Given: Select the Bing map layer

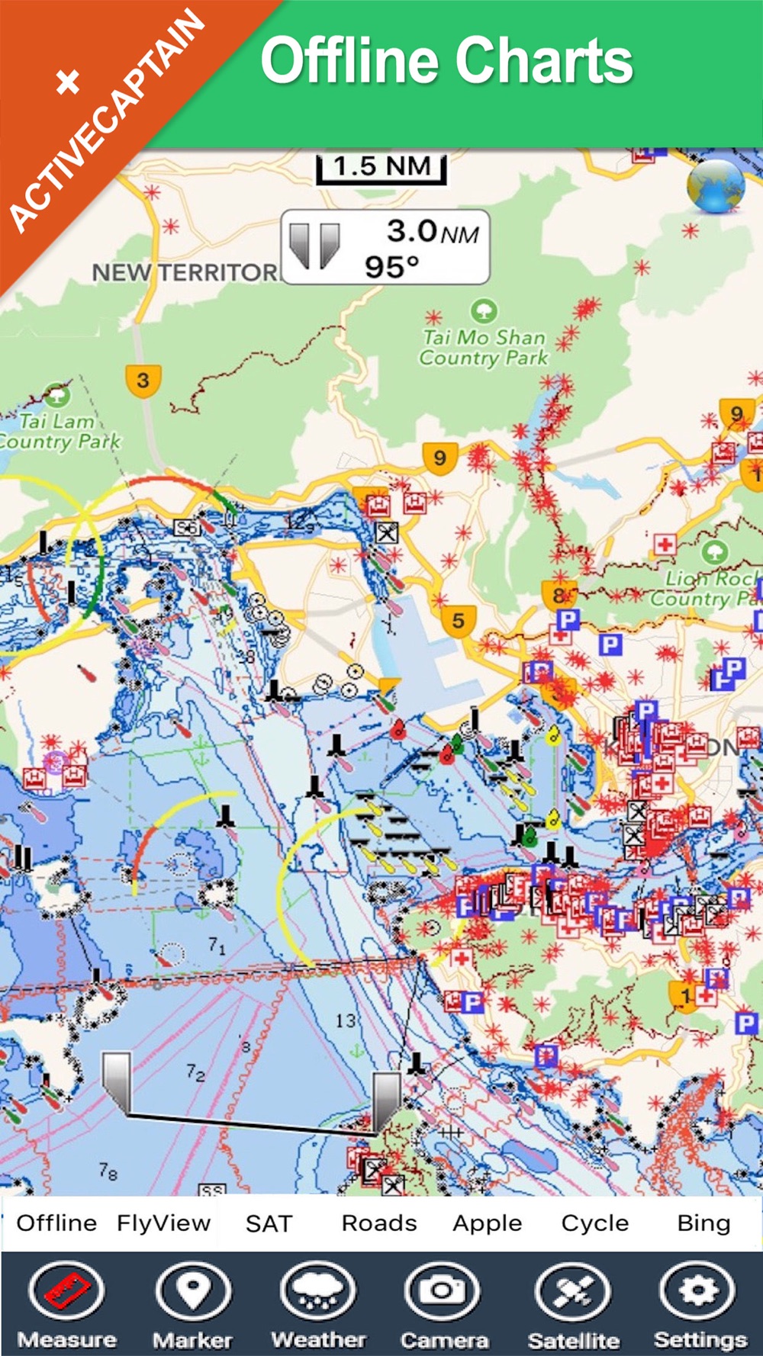Looking at the screenshot, I should (x=703, y=1223).
